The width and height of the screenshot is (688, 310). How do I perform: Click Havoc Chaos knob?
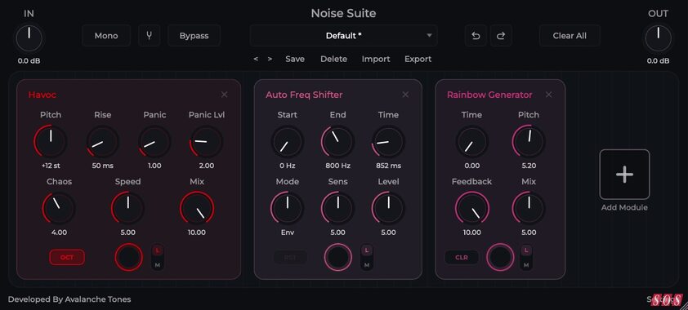(59, 208)
